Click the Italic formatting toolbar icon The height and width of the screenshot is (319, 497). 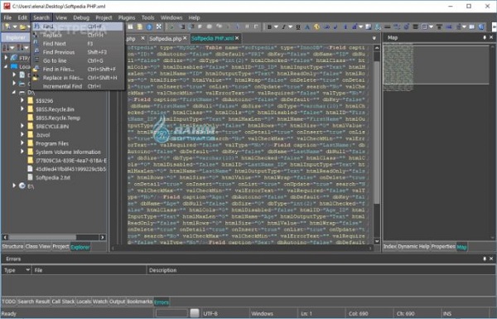[x=283, y=27]
